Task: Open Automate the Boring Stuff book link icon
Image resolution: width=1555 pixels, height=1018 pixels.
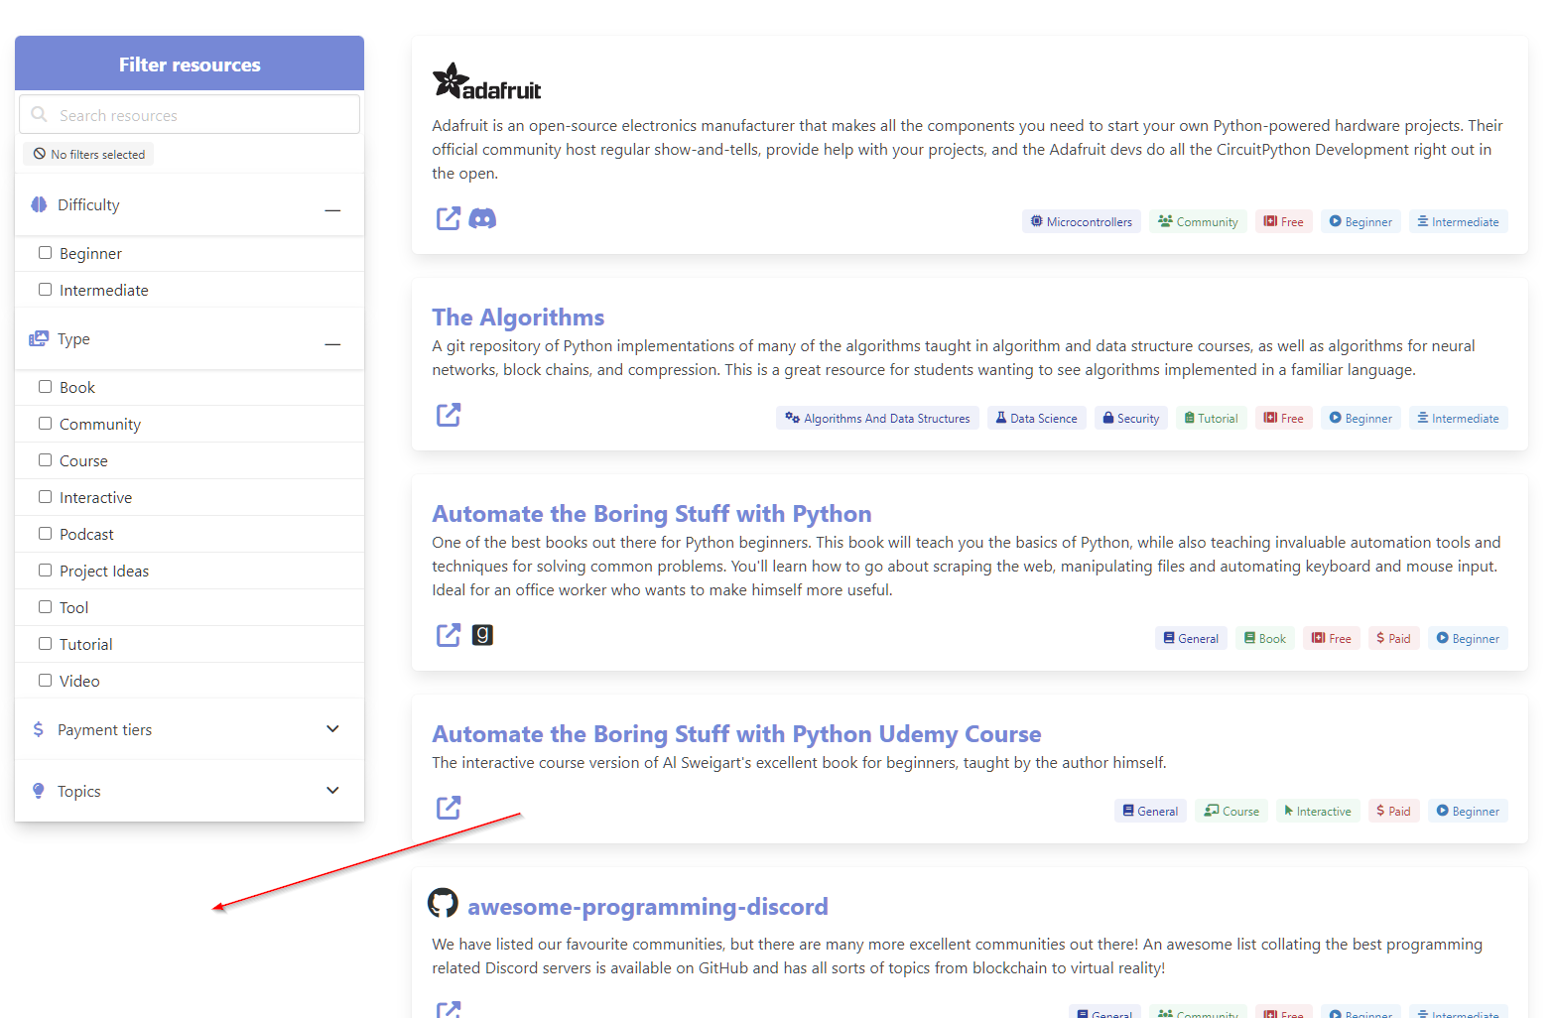Action: pyautogui.click(x=449, y=635)
